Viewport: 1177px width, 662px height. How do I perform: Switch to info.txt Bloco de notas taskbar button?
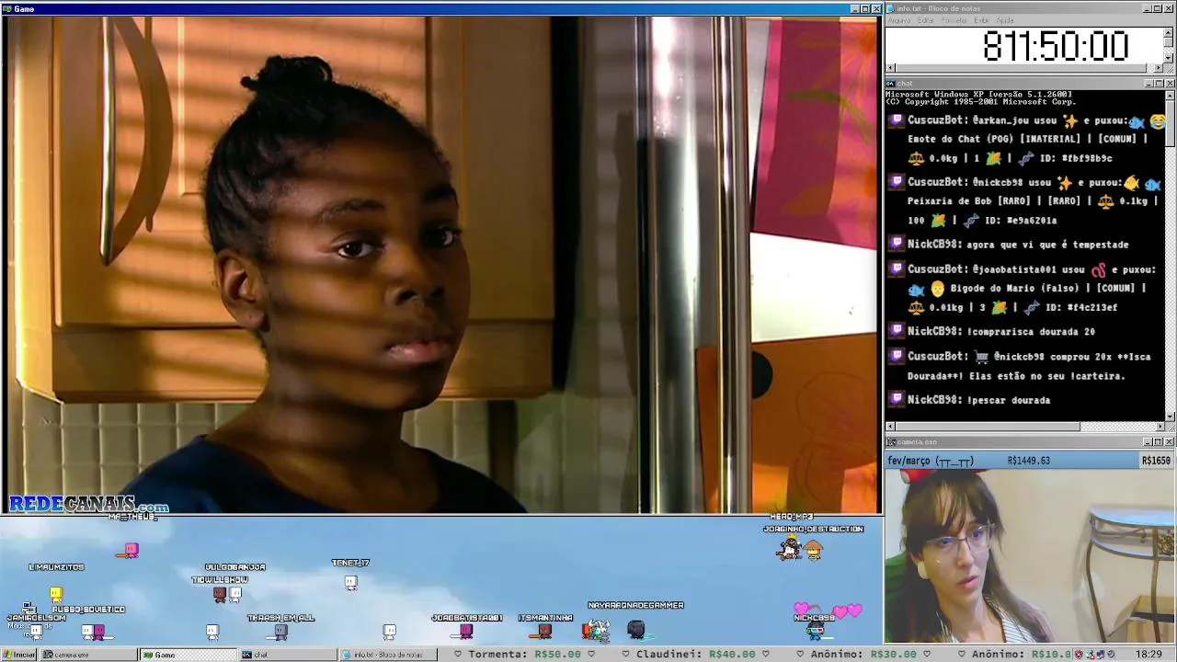[x=386, y=655]
